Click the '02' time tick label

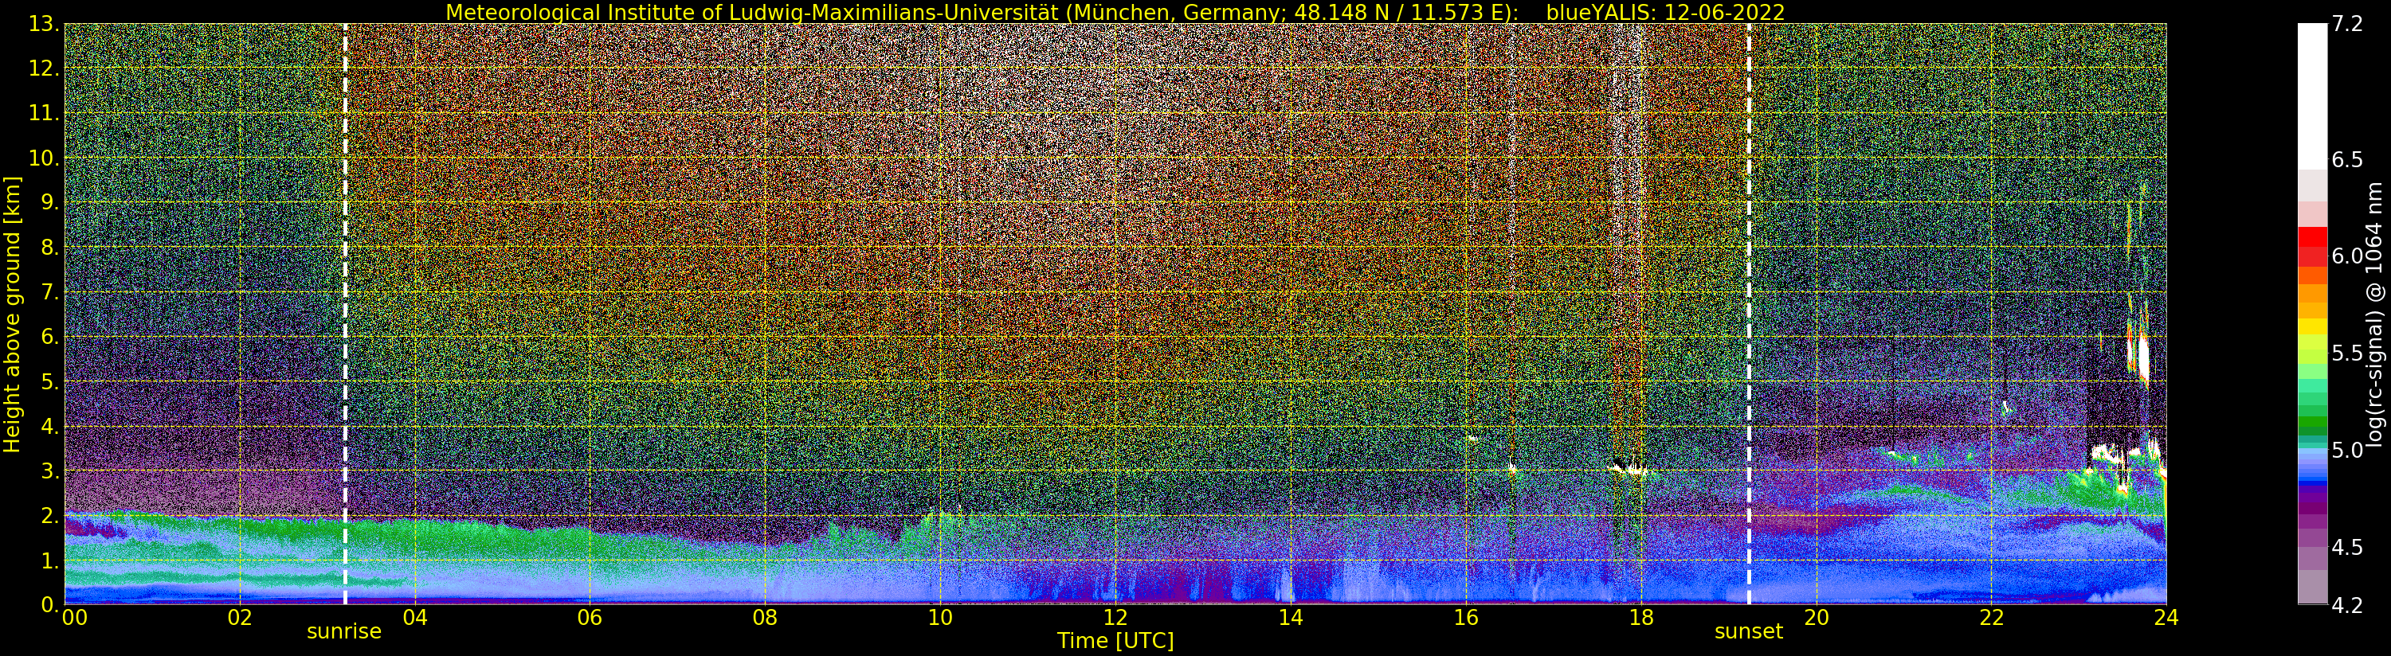pos(240,617)
